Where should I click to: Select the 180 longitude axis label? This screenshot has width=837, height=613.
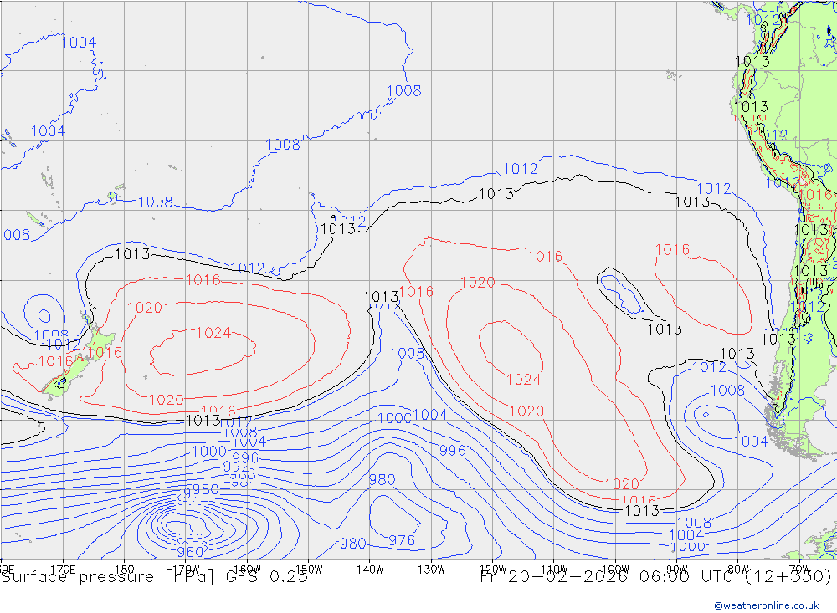tap(125, 570)
